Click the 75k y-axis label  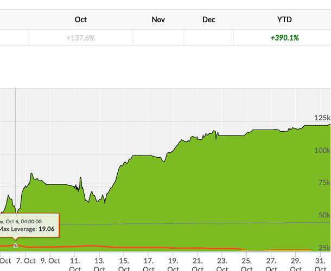click(324, 183)
